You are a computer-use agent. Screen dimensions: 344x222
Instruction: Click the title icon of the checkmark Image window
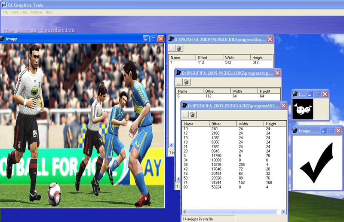(295, 131)
